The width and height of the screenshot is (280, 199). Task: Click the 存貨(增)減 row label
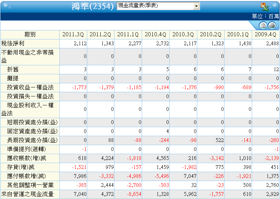pos(21,167)
